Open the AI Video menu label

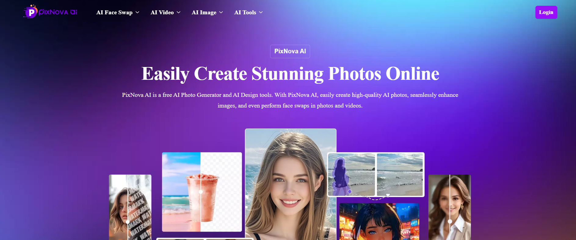pos(162,12)
